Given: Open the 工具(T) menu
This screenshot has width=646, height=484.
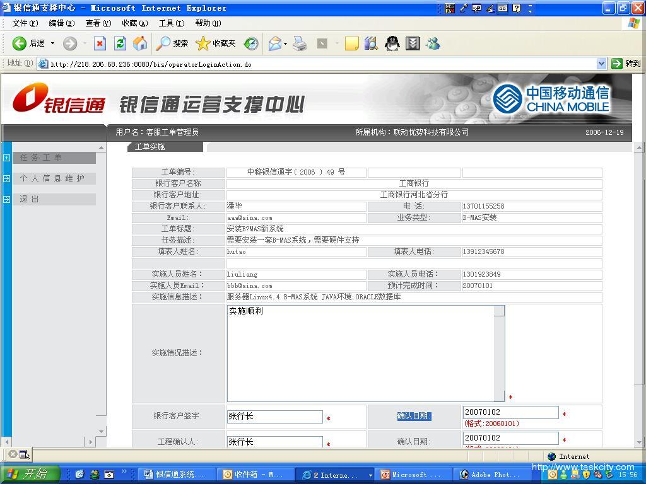Looking at the screenshot, I should 171,23.
